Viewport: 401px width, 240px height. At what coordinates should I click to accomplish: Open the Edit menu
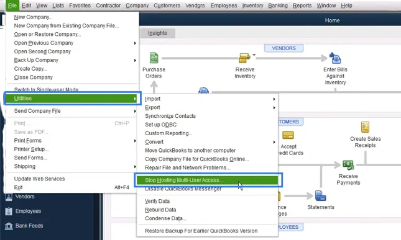point(26,6)
